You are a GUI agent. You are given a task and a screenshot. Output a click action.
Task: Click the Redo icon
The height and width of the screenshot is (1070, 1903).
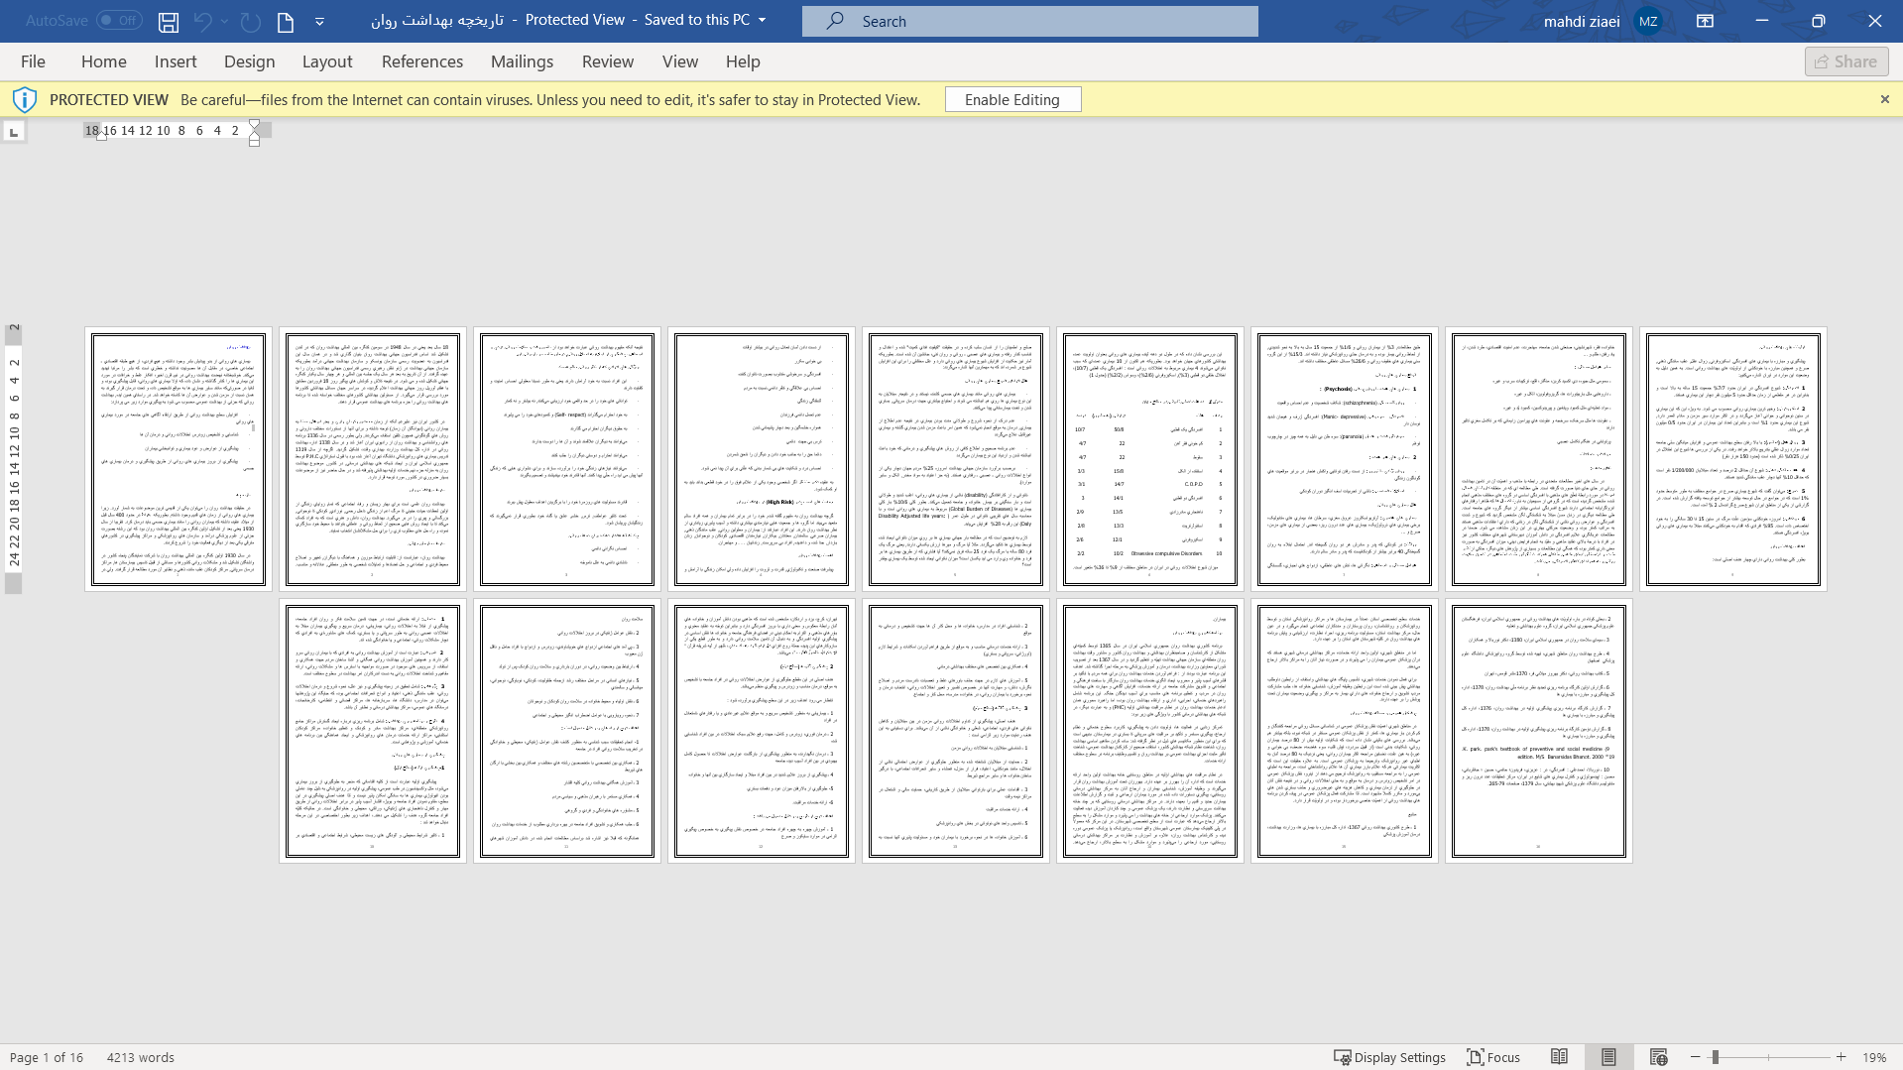(x=251, y=21)
